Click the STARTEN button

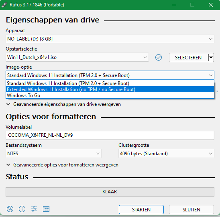click(141, 209)
